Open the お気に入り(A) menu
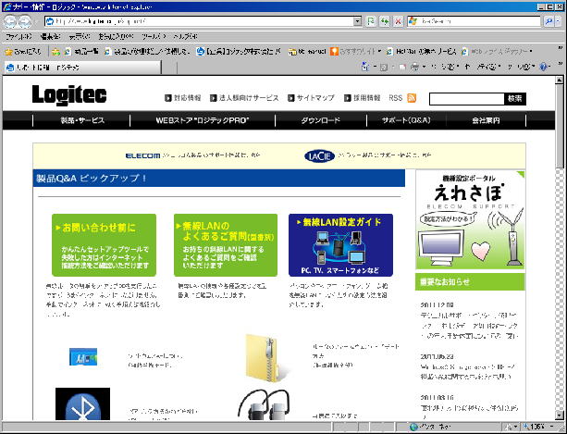Screen dimensions: 567x434 (x=116, y=36)
